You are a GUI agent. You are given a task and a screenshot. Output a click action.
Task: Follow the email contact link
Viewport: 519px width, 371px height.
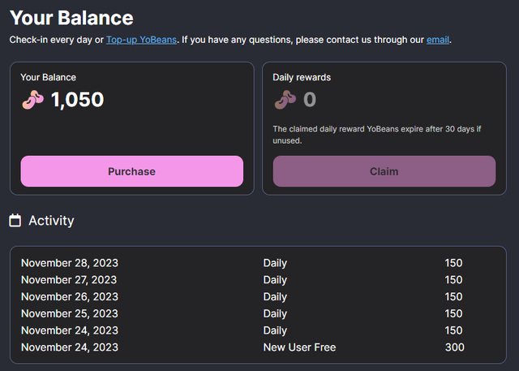438,39
